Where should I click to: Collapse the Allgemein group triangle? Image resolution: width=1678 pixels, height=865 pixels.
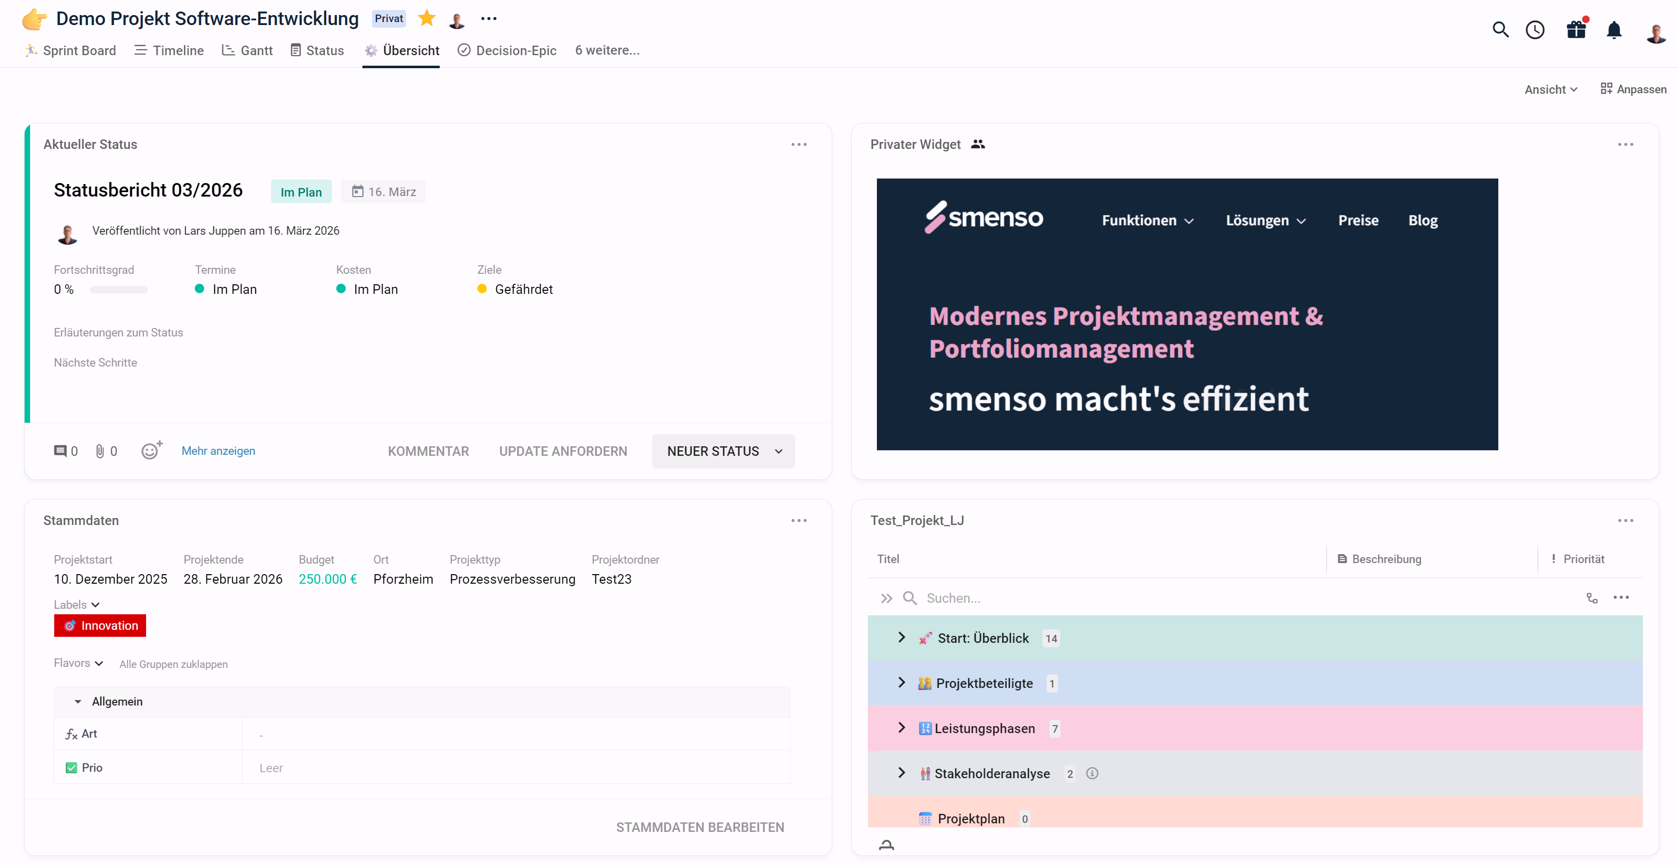click(77, 702)
